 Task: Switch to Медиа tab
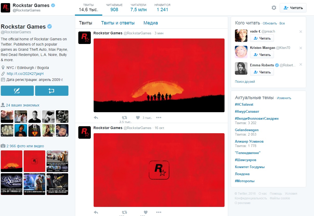click(151, 23)
